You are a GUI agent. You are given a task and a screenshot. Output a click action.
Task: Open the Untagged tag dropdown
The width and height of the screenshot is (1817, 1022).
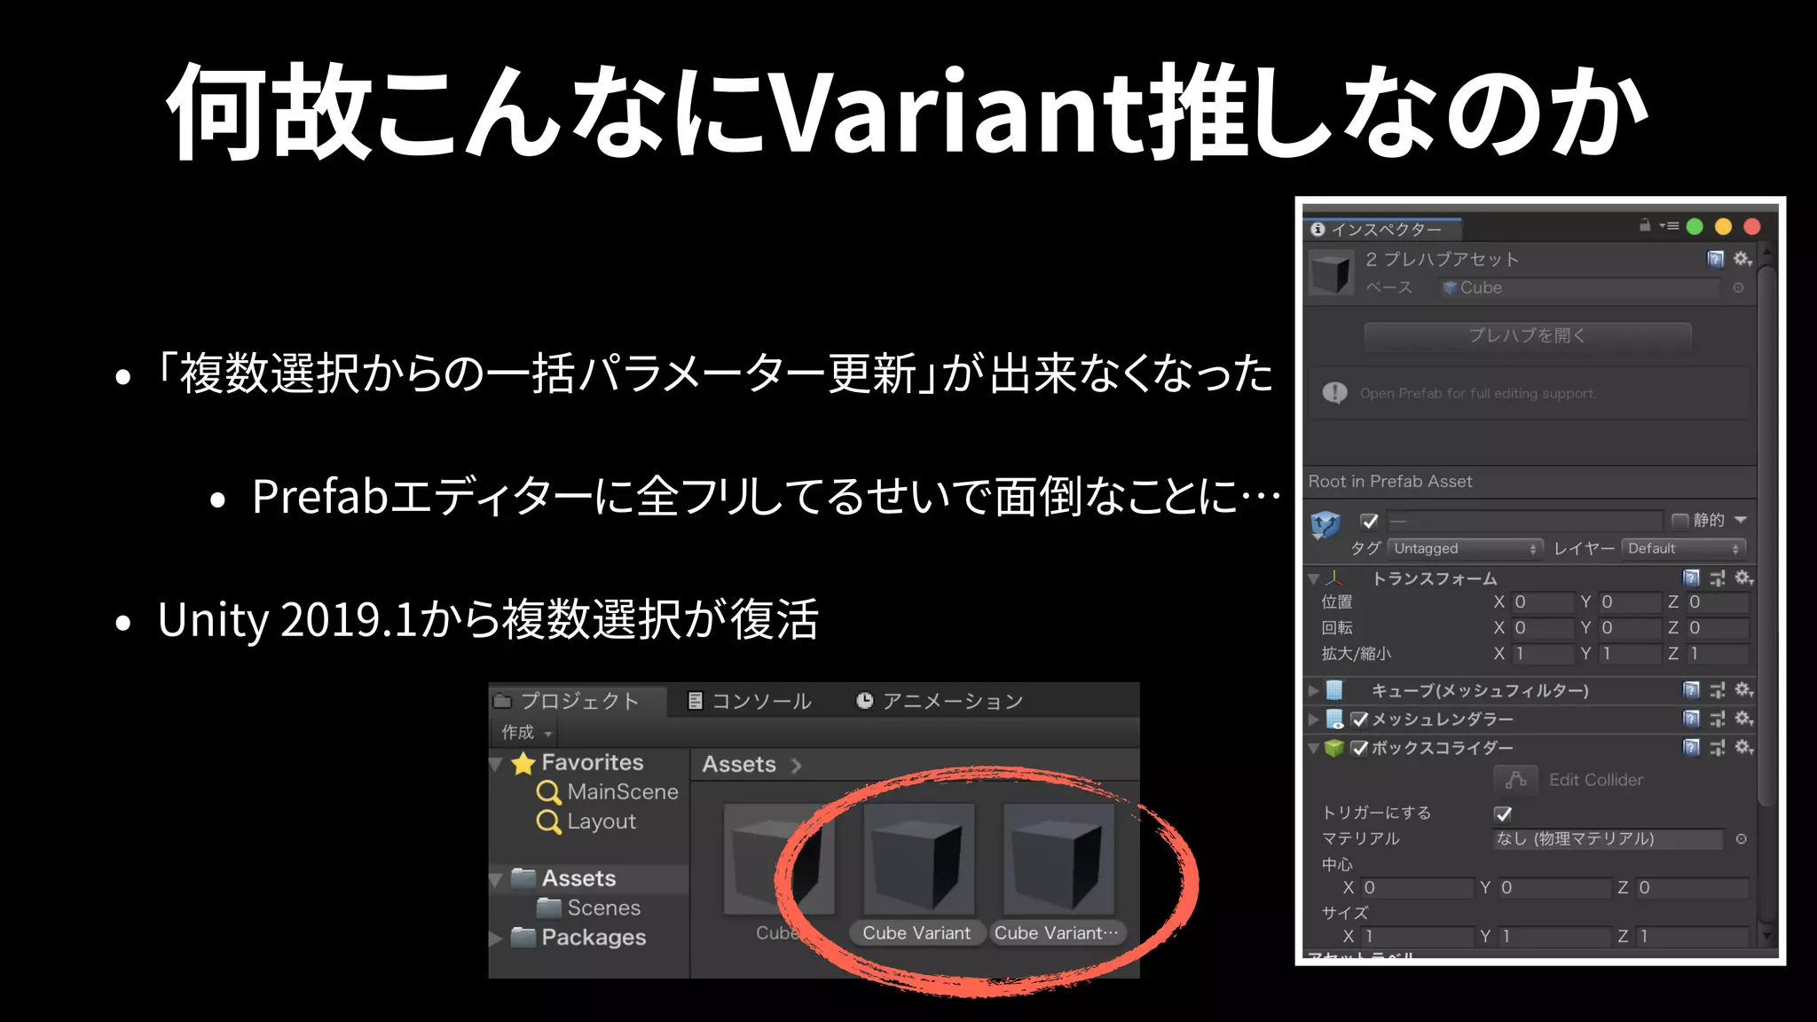[x=1465, y=548]
